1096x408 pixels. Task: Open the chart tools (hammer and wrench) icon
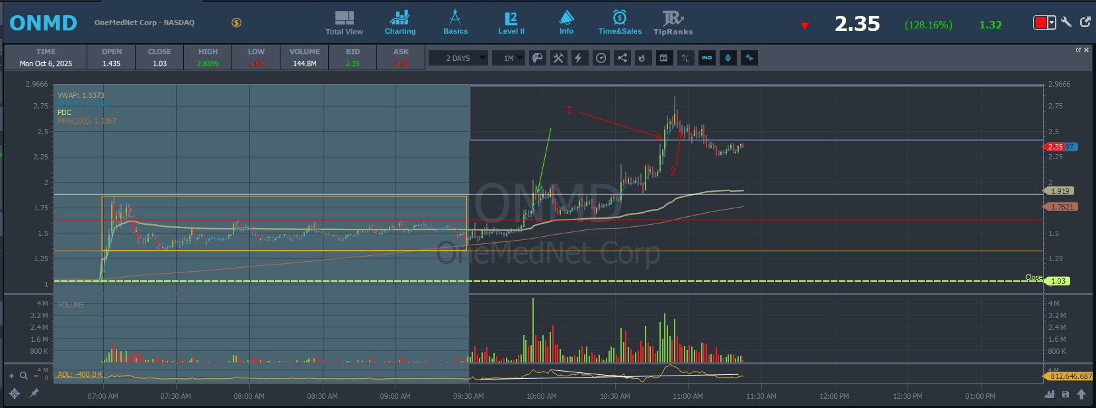(558, 58)
